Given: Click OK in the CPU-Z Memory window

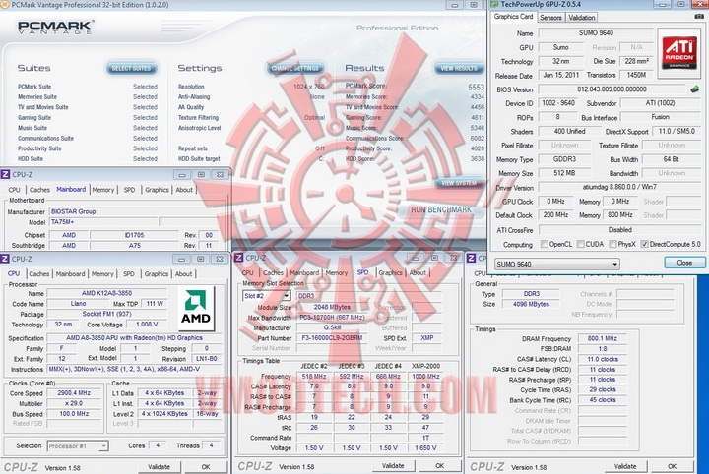Looking at the screenshot, I should (672, 466).
